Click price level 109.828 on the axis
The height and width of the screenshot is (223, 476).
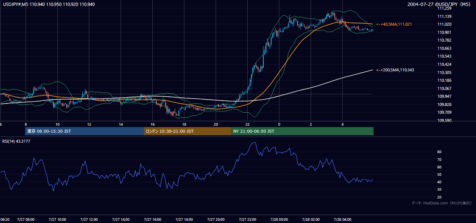click(x=444, y=104)
